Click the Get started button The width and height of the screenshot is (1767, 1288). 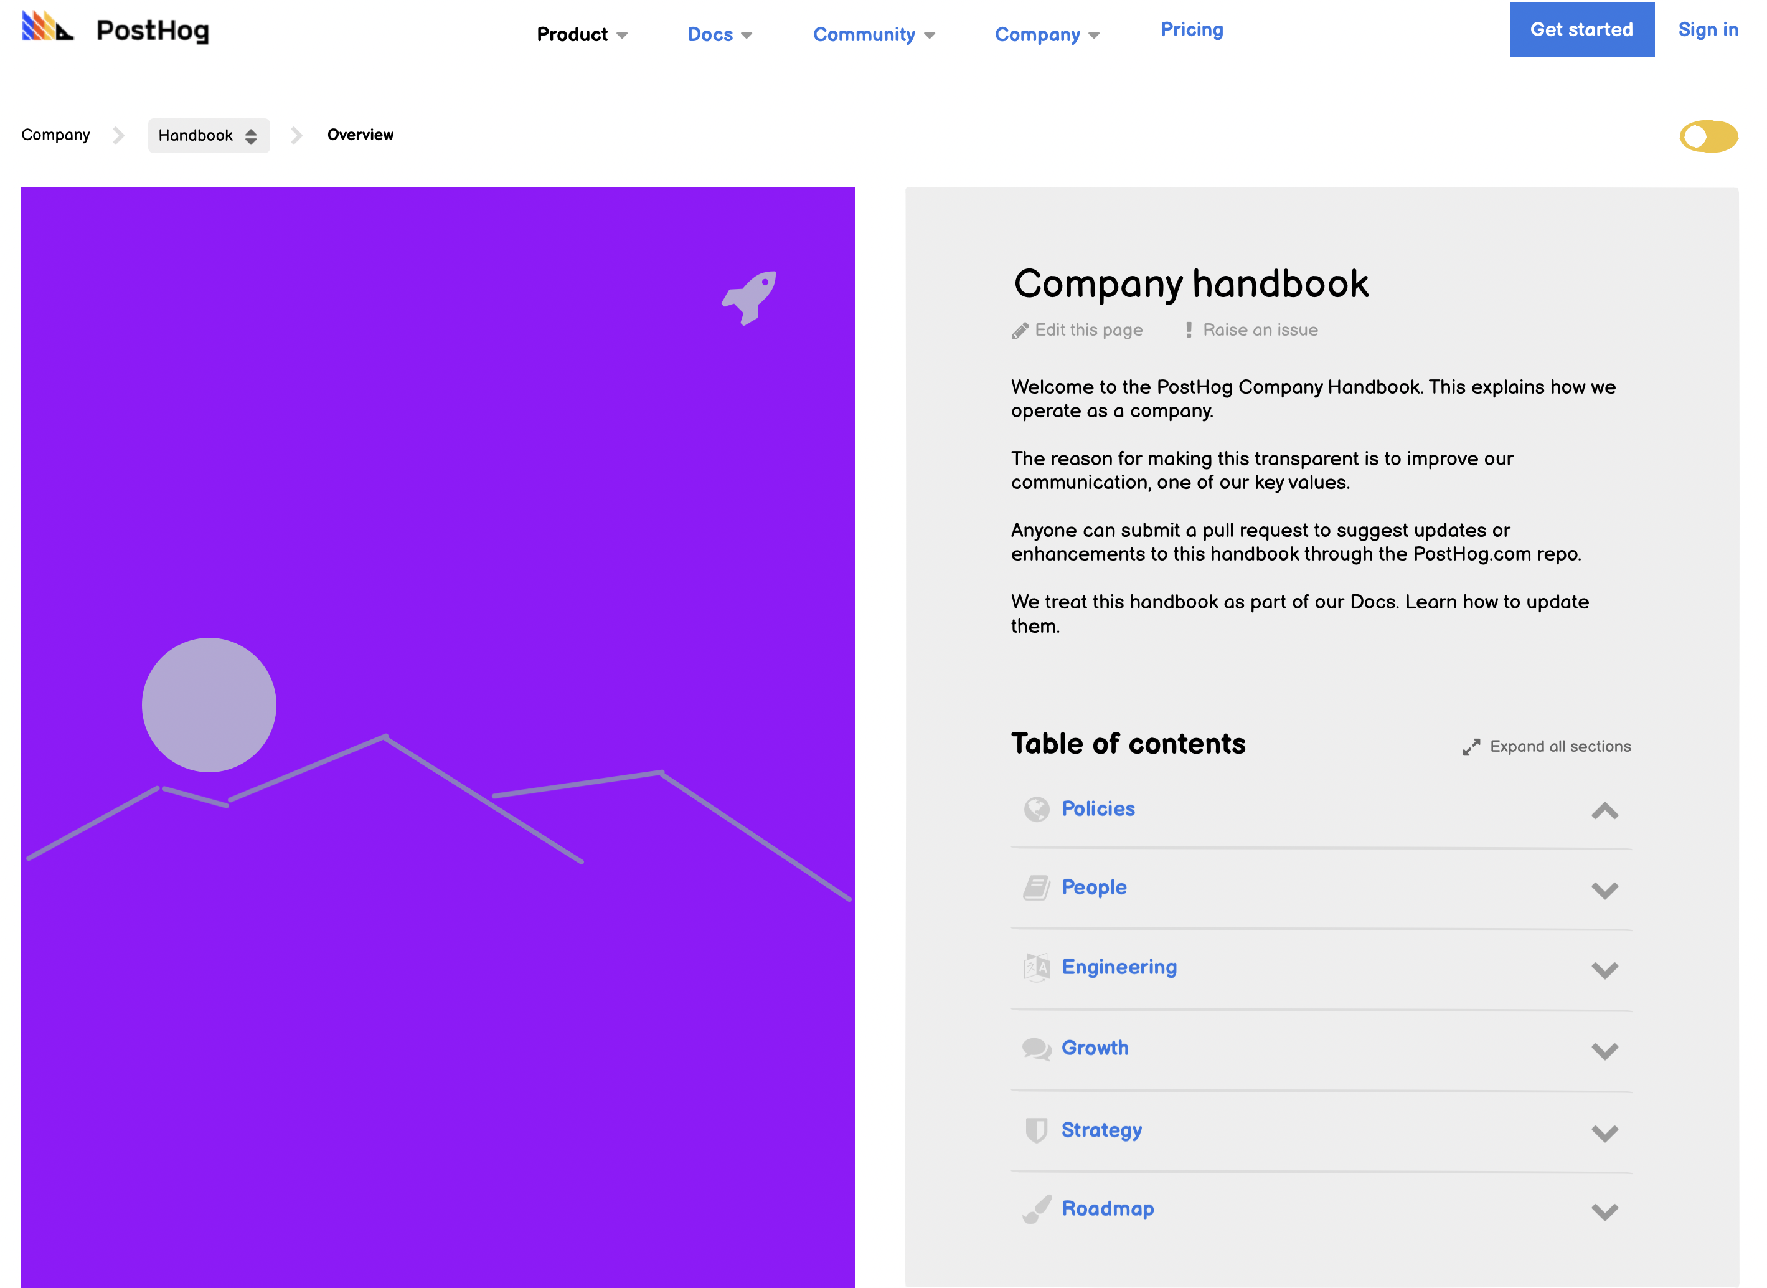(x=1581, y=30)
